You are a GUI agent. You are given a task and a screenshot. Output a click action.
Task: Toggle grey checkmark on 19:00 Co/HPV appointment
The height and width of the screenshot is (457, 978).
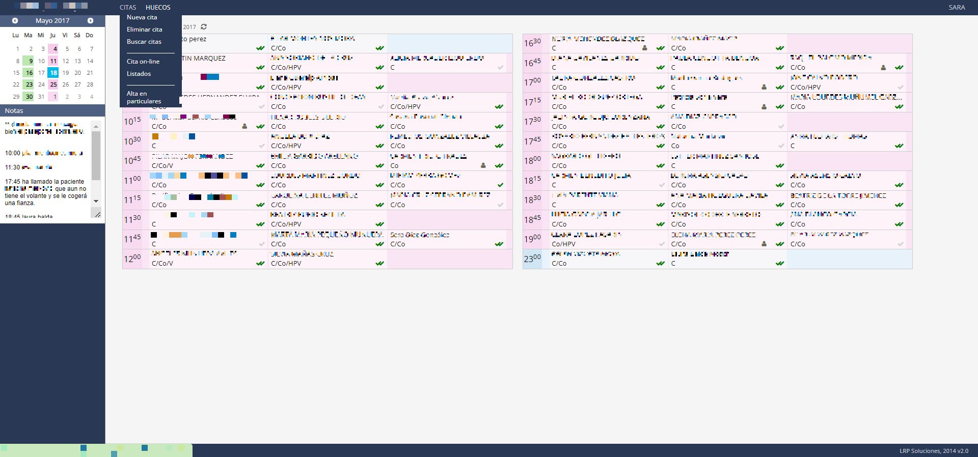pyautogui.click(x=661, y=244)
